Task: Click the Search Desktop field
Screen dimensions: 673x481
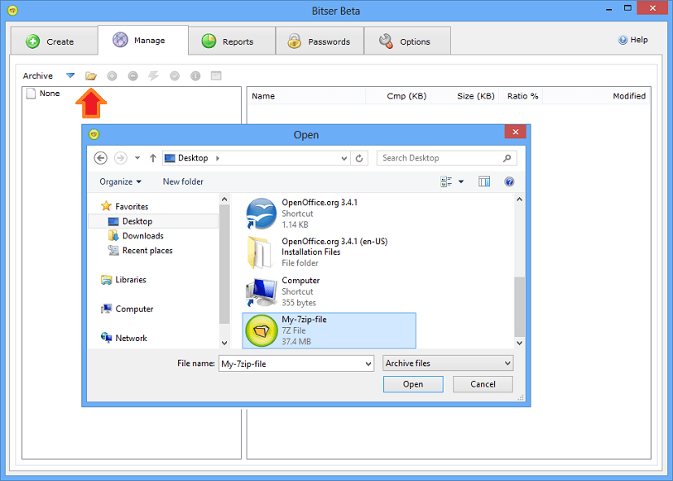Action: (447, 158)
